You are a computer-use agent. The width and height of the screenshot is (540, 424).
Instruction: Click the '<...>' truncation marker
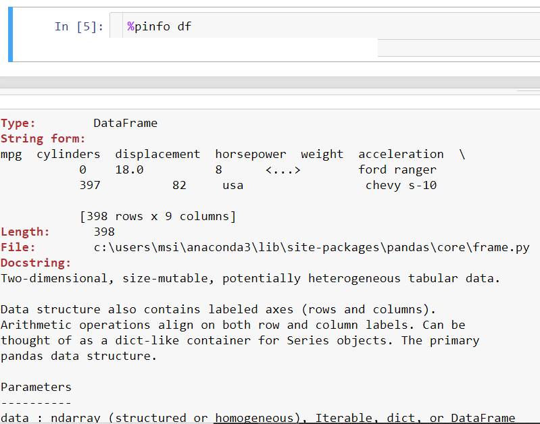coord(283,169)
